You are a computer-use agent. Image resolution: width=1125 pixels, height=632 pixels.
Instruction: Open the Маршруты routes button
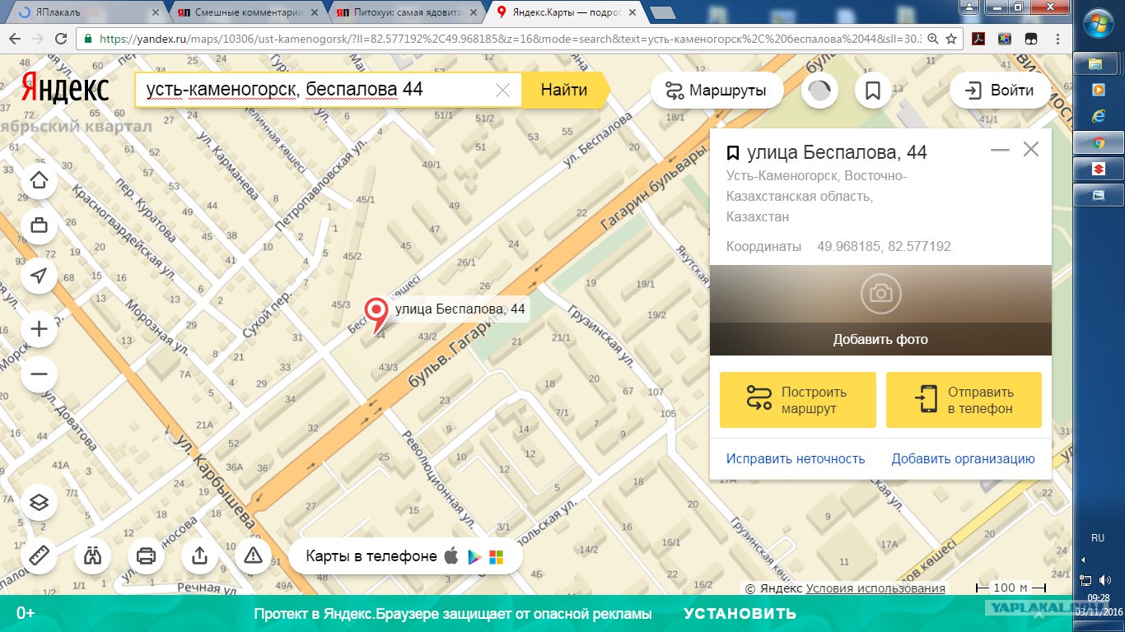[x=717, y=91]
